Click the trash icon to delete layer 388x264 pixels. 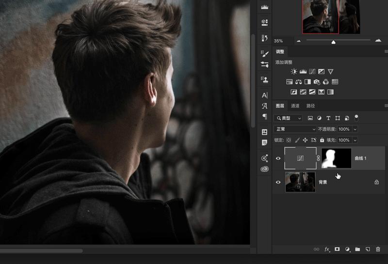[378, 249]
